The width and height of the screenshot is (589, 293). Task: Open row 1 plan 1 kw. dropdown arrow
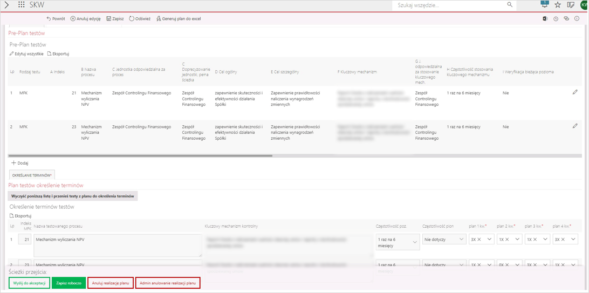coord(489,239)
